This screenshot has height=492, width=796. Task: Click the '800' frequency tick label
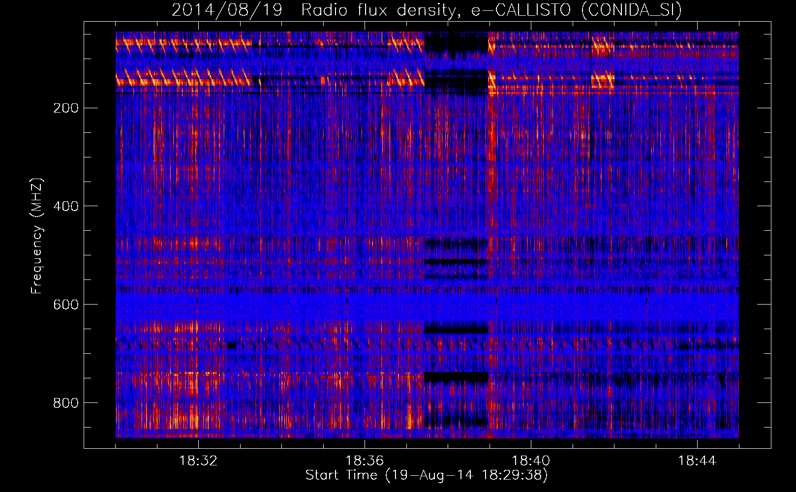(x=66, y=403)
